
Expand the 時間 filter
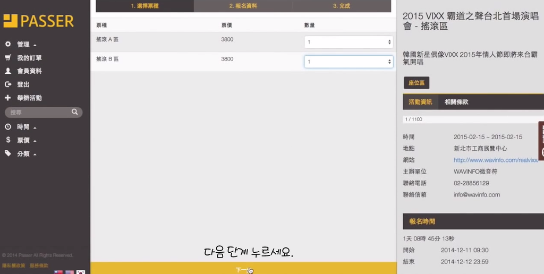[27, 127]
